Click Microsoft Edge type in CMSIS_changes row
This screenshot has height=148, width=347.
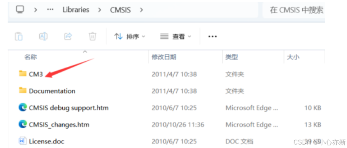252,125
